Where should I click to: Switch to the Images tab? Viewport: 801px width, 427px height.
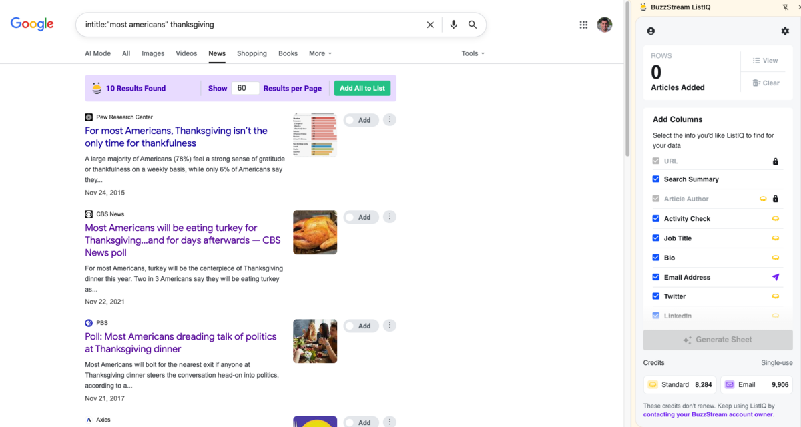(x=153, y=53)
